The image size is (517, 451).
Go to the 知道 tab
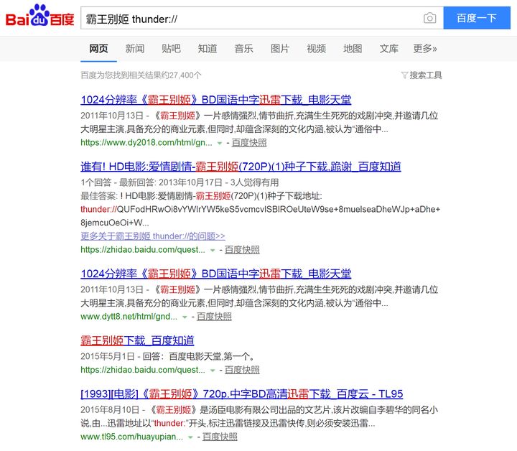click(208, 48)
